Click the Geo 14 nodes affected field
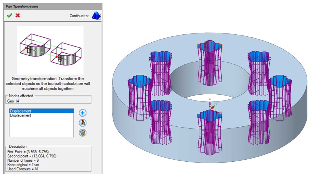 coord(48,101)
